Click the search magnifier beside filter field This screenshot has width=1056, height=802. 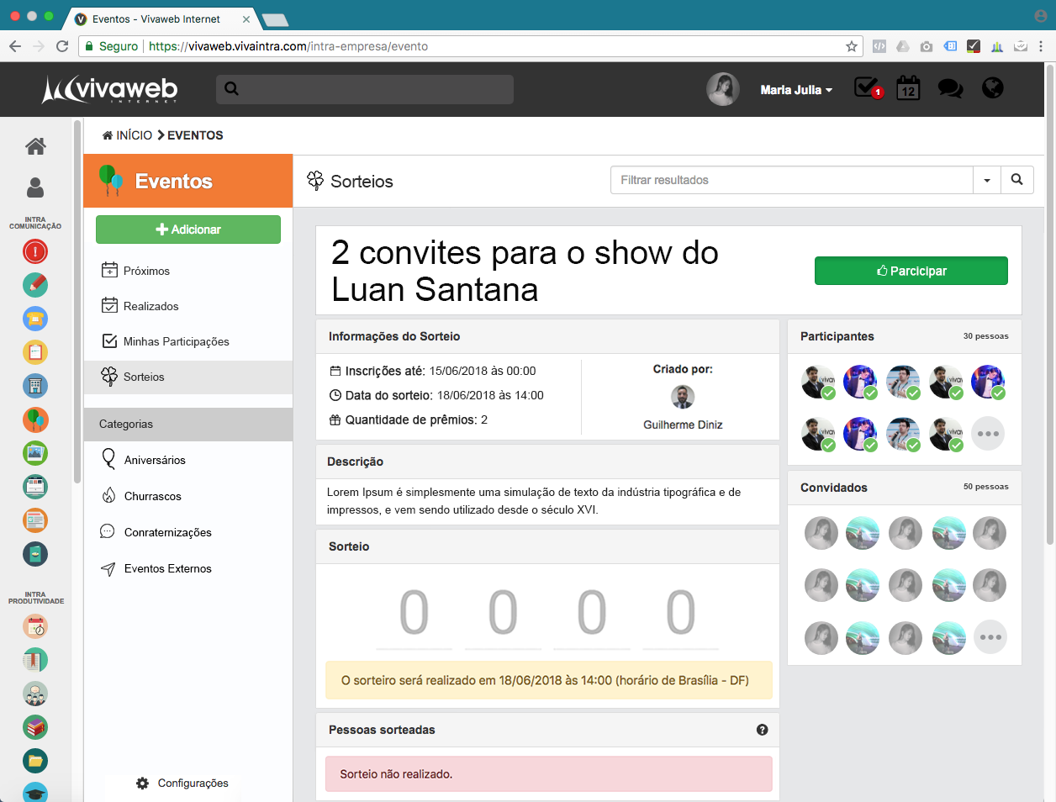coord(1017,180)
